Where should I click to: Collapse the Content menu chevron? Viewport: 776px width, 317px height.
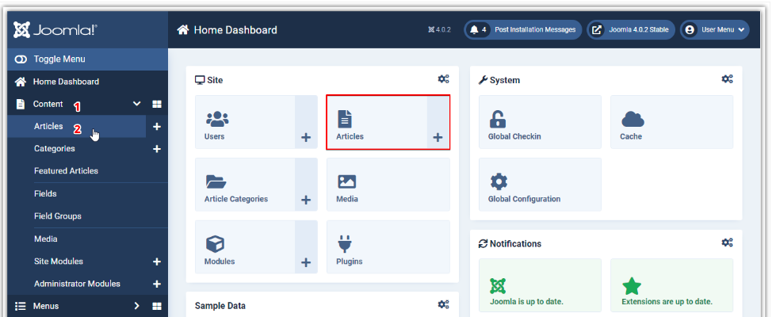(x=136, y=104)
